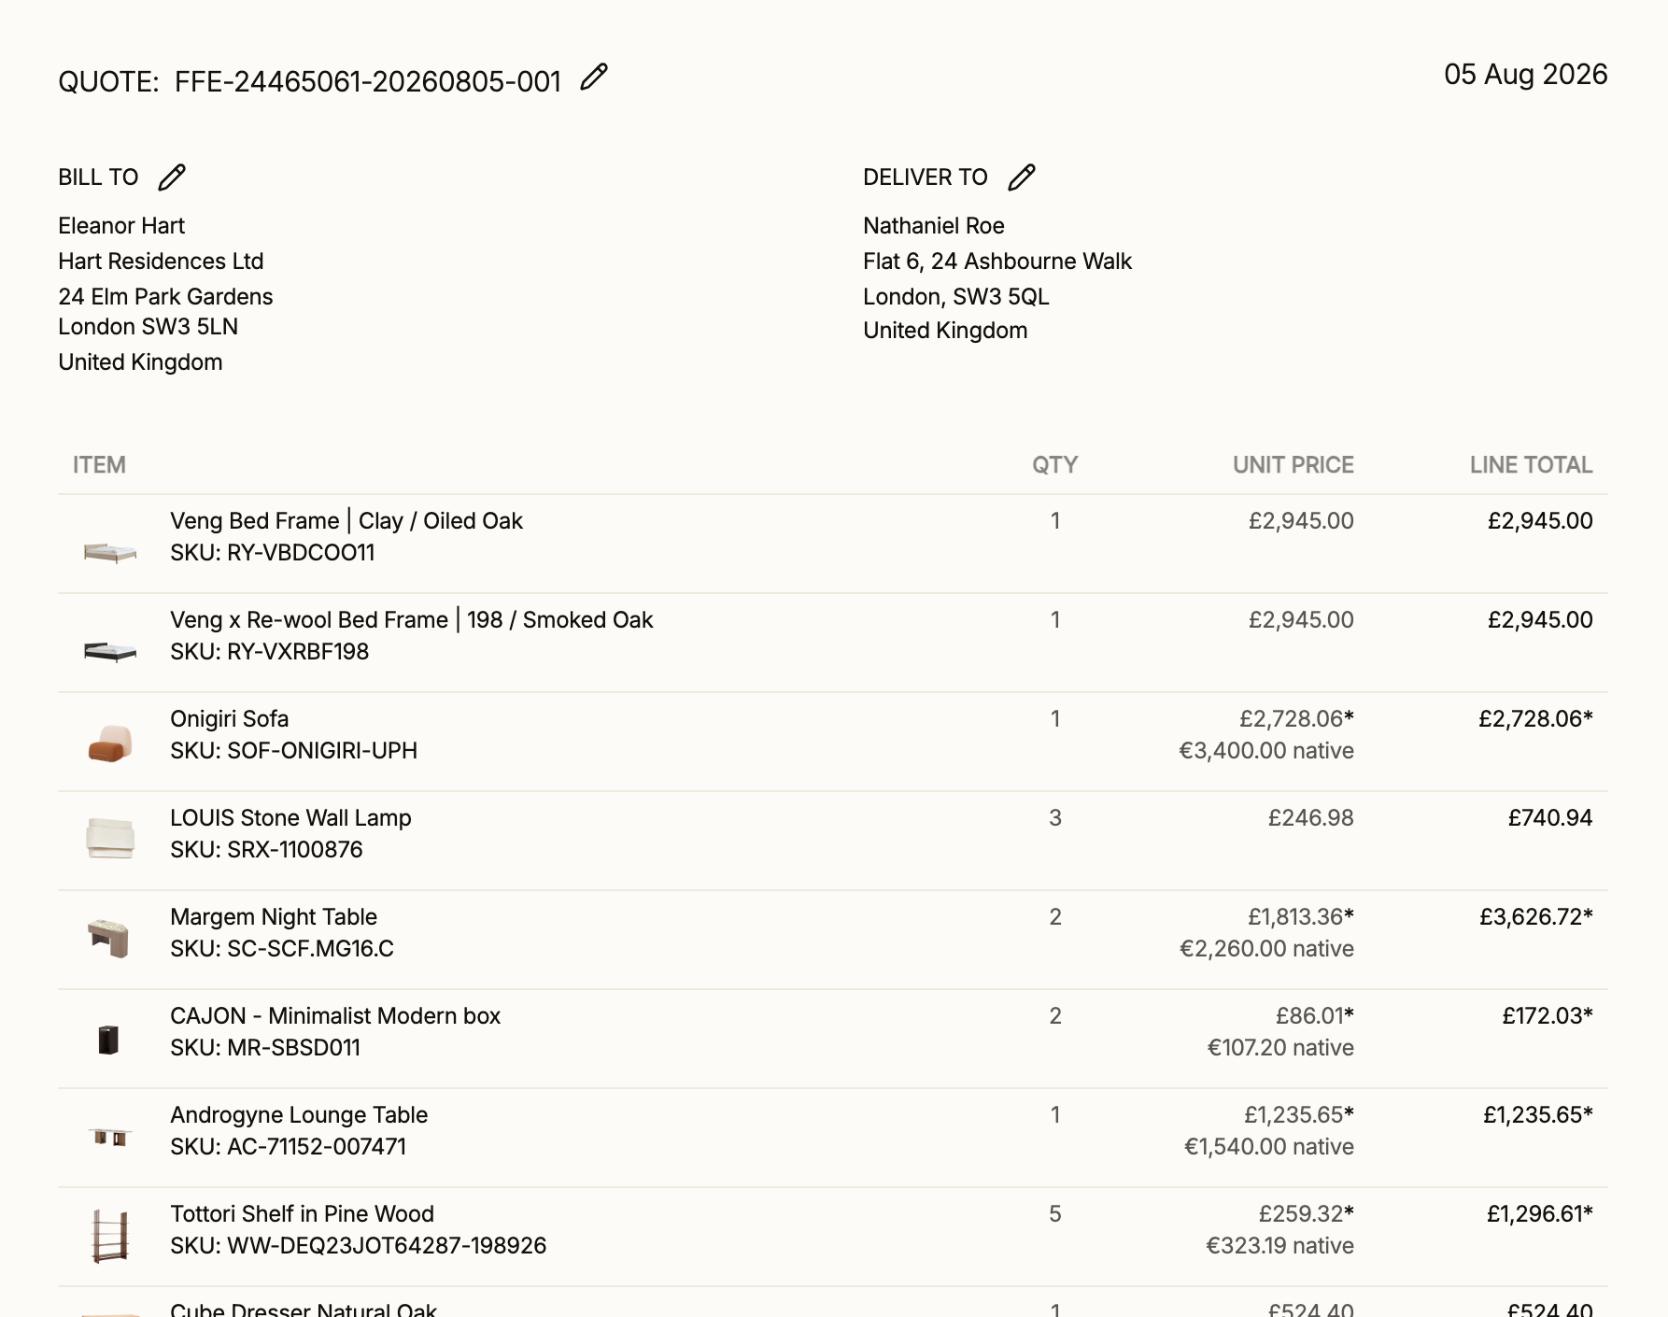1668x1317 pixels.
Task: Click delivery name Nathaniel Roe
Action: tap(934, 226)
